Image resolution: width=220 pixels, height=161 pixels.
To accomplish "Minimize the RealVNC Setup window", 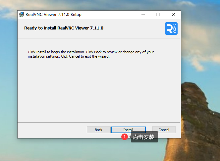I will pyautogui.click(x=143, y=15).
